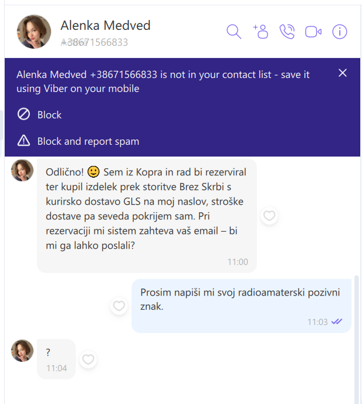Open the chat search magnifier icon
Screen dimensions: 362x404
(234, 32)
